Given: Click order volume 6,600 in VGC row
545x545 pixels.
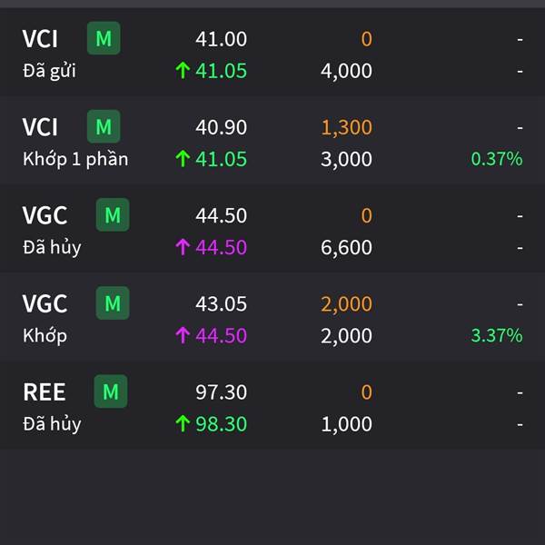Looking at the screenshot, I should [x=347, y=247].
